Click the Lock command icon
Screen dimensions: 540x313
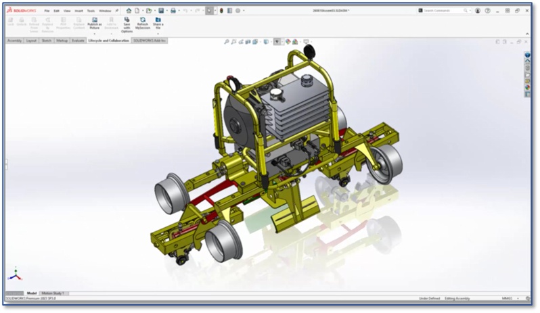(x=11, y=22)
